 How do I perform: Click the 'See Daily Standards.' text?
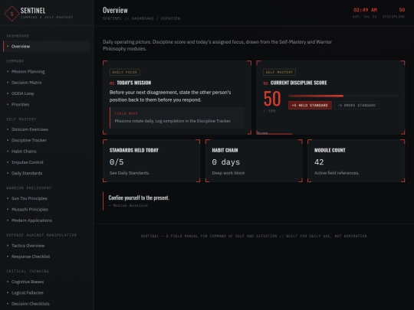tap(130, 173)
